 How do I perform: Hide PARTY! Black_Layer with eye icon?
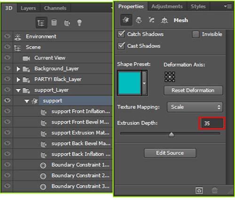[7, 79]
